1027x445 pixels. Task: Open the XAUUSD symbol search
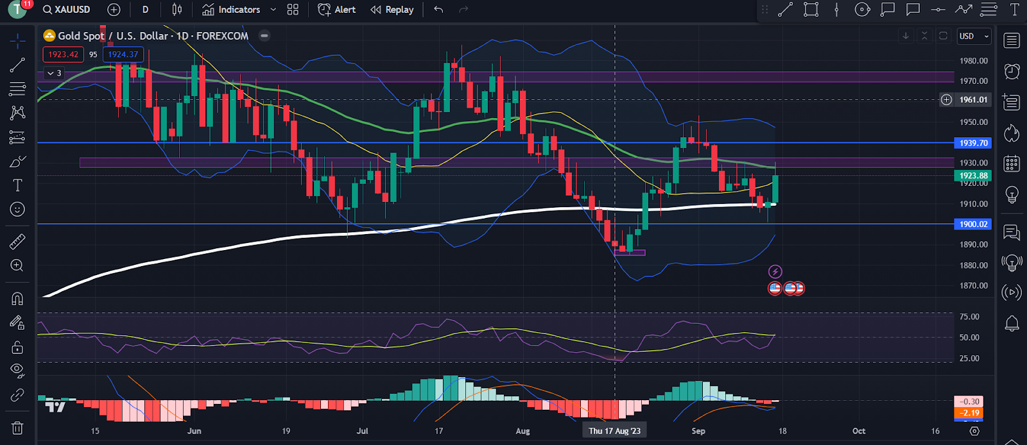pyautogui.click(x=66, y=10)
